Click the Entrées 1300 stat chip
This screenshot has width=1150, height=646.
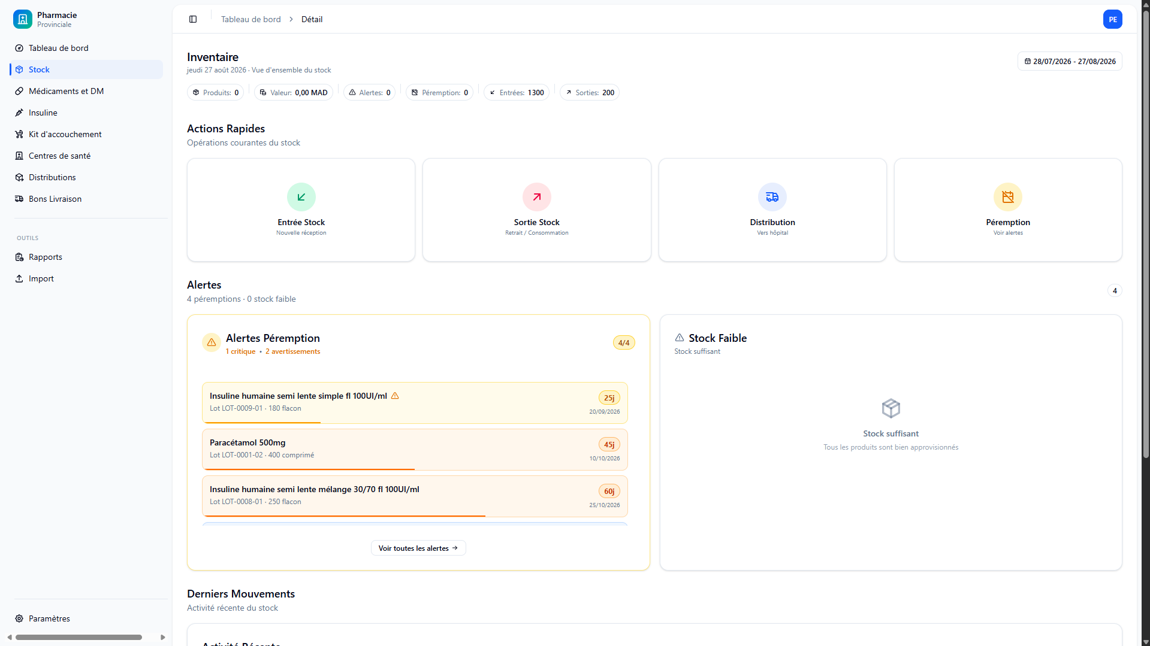pos(517,92)
